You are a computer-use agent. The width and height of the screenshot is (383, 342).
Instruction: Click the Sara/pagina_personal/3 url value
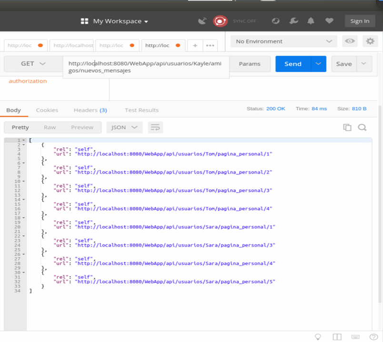click(x=175, y=245)
